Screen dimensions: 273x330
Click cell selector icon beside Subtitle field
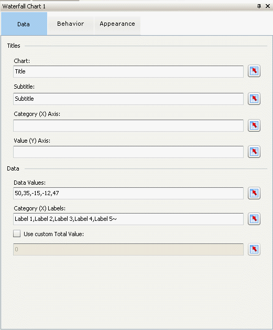click(254, 99)
